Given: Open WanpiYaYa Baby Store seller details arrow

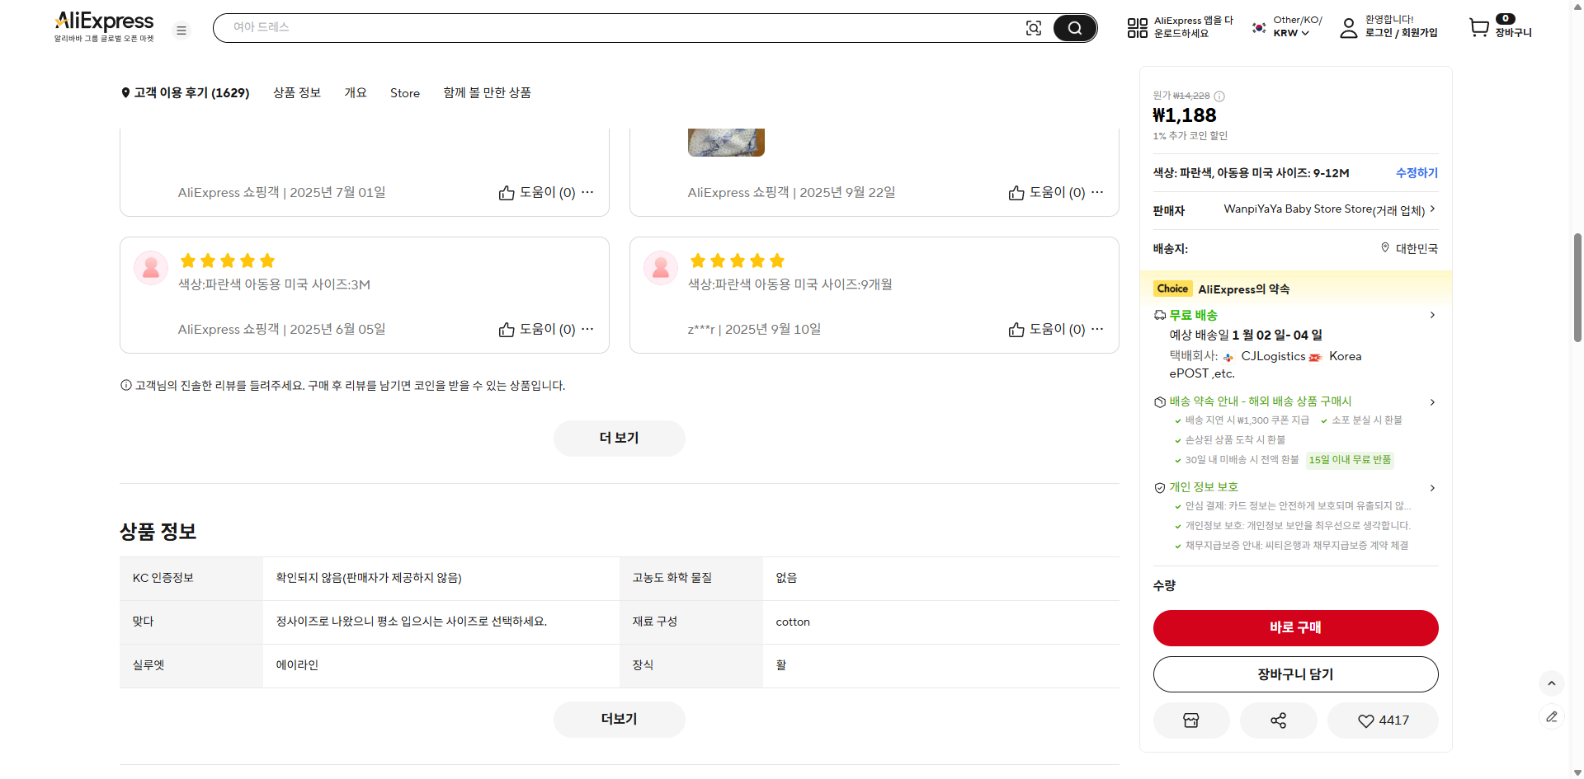Looking at the screenshot, I should pos(1433,209).
